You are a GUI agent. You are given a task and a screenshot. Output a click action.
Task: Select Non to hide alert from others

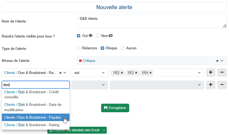click(98, 36)
